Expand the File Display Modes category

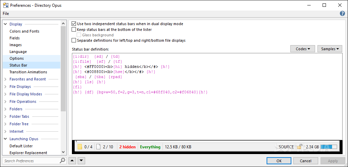coord(5,94)
